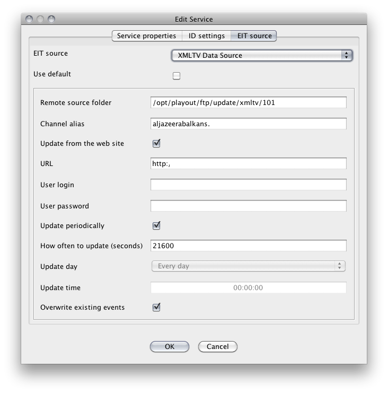Switch to the Service properties tab
The width and height of the screenshot is (388, 393).
[x=147, y=36]
